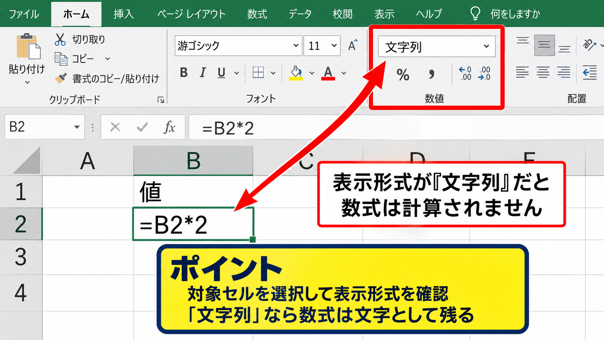Image resolution: width=604 pixels, height=340 pixels.
Task: Toggle Italic formatting
Action: pos(203,73)
